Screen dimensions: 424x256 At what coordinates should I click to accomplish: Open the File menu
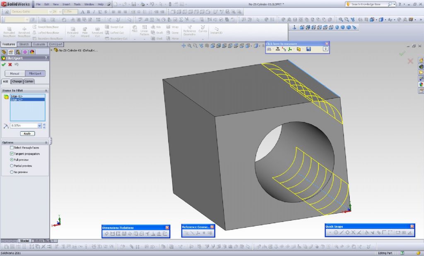(39, 4)
